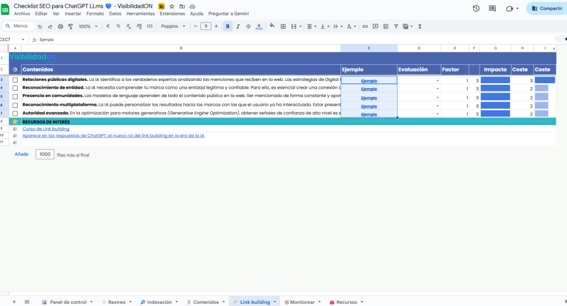Open the Curso de Link building link
567x306 pixels.
click(x=46, y=129)
